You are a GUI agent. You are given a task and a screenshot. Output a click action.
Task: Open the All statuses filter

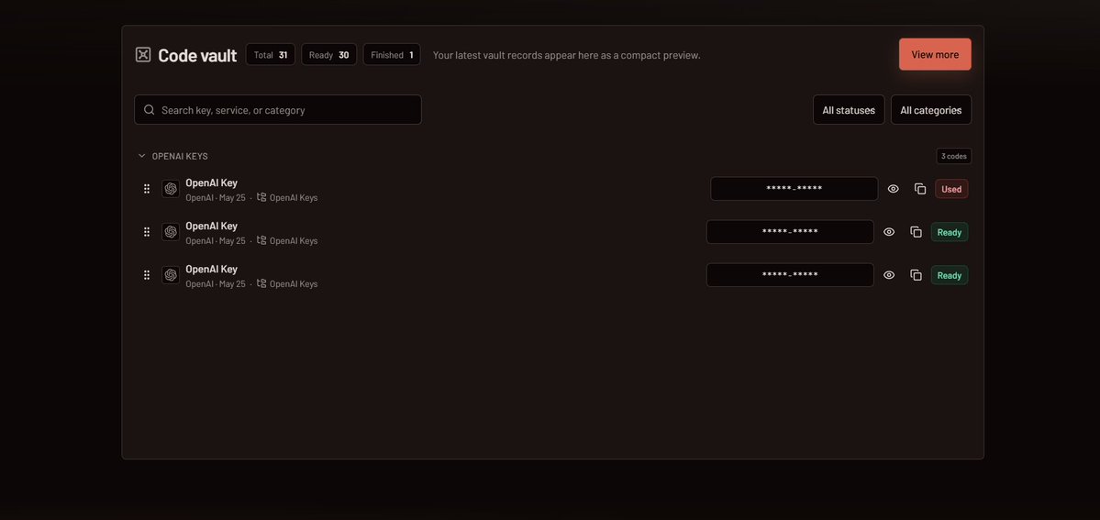click(849, 110)
